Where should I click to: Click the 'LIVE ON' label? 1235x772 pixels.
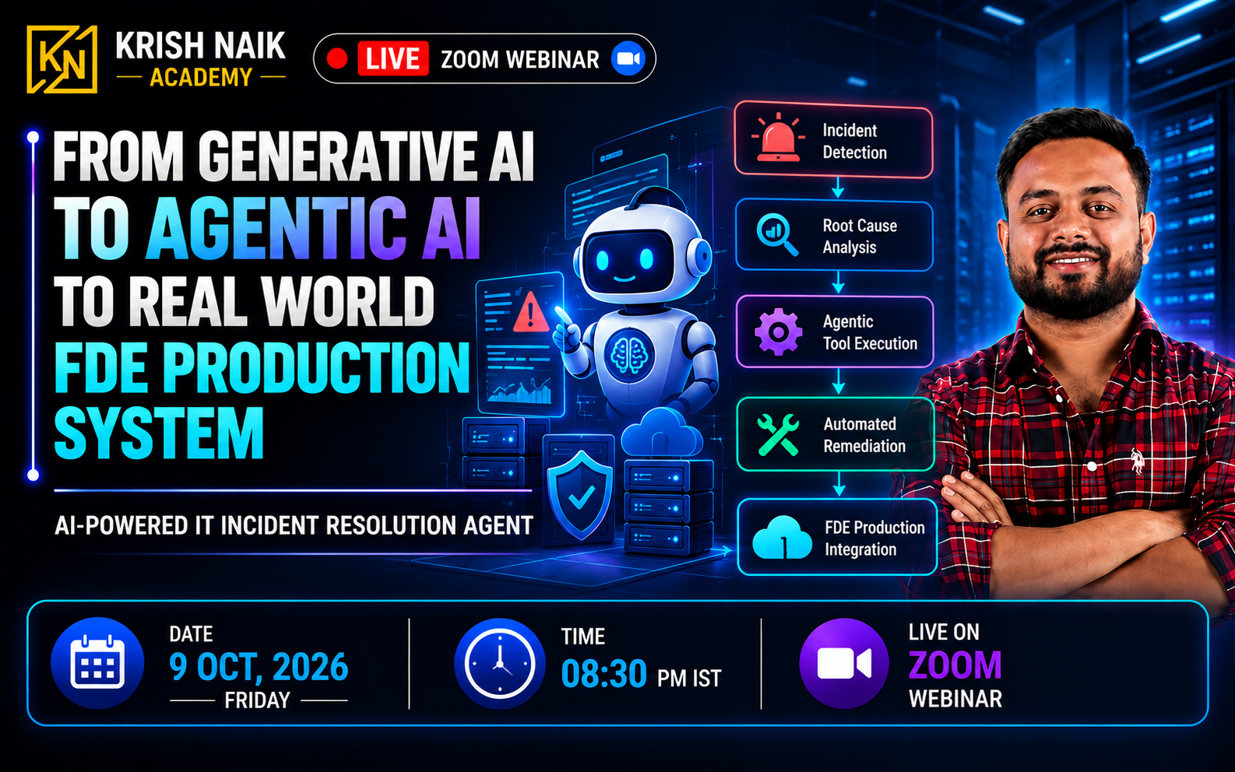(944, 632)
